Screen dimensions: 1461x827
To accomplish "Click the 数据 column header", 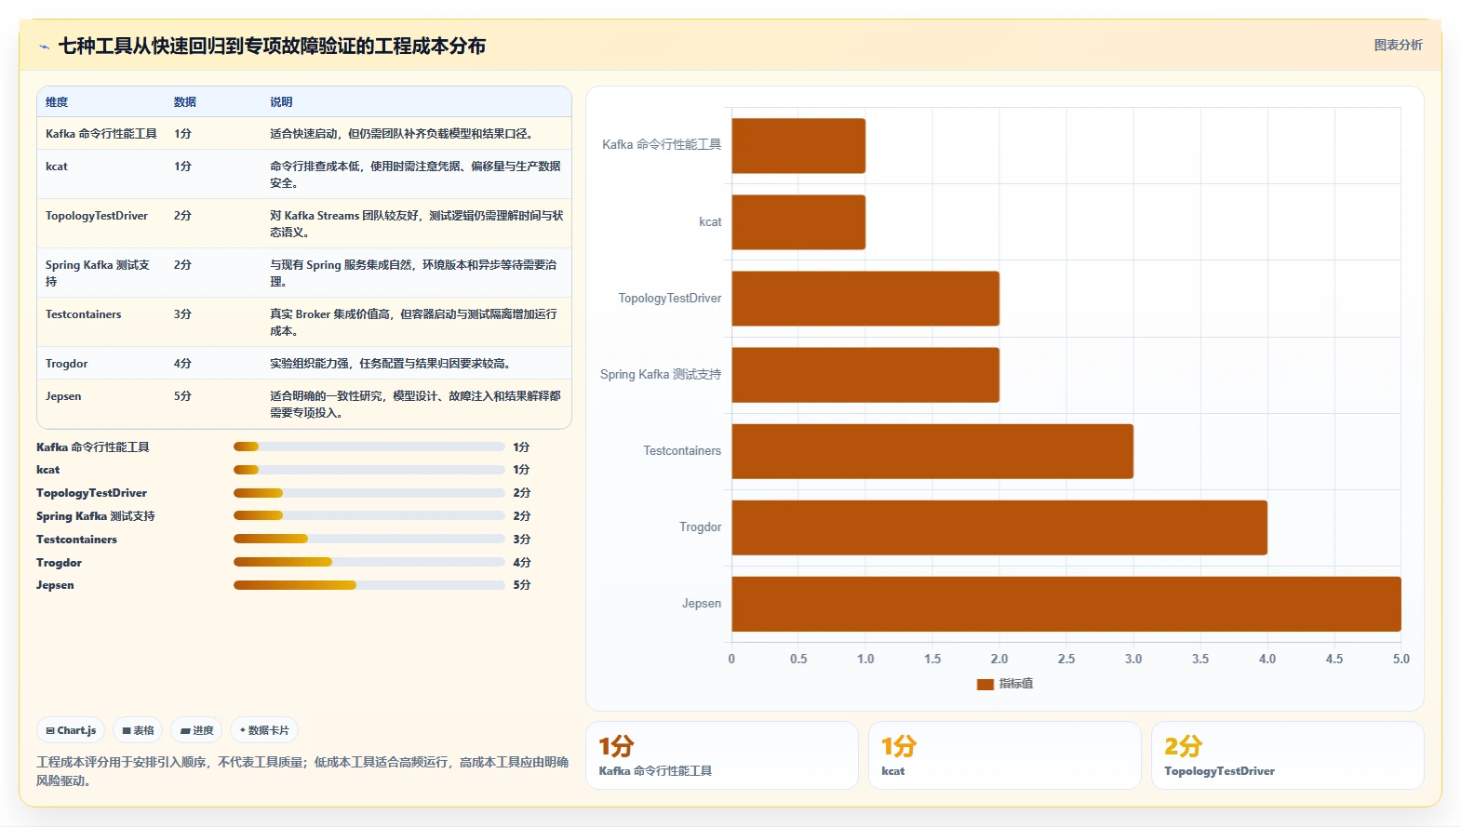I will tap(185, 102).
